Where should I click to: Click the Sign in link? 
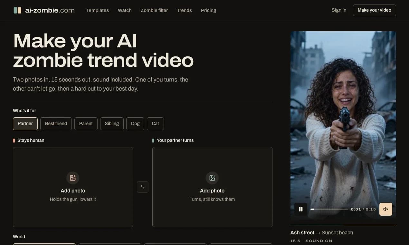tap(339, 10)
